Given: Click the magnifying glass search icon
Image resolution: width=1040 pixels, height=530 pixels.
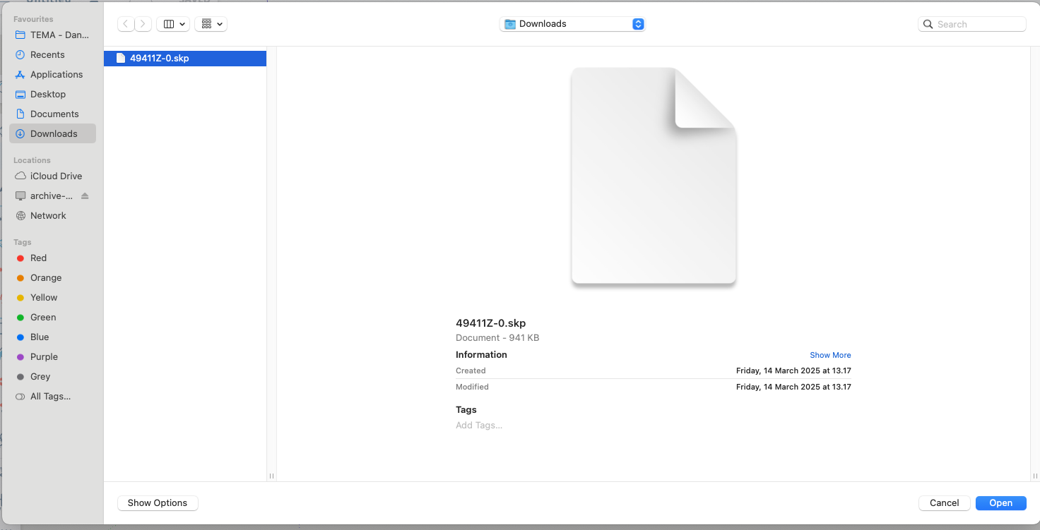Looking at the screenshot, I should pyautogui.click(x=928, y=24).
